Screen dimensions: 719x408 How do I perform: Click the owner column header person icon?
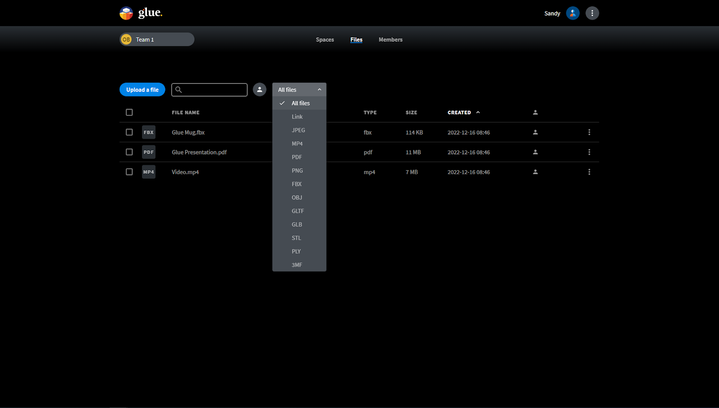[535, 112]
